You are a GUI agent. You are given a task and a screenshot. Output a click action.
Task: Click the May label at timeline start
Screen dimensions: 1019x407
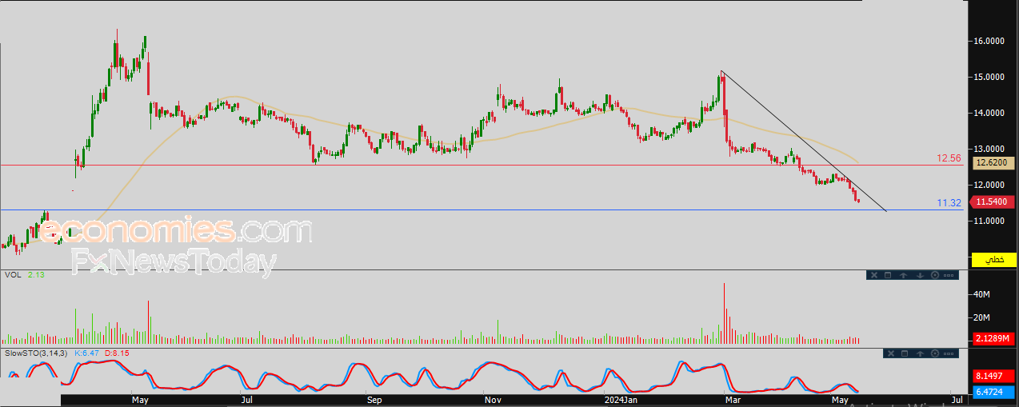click(x=140, y=398)
